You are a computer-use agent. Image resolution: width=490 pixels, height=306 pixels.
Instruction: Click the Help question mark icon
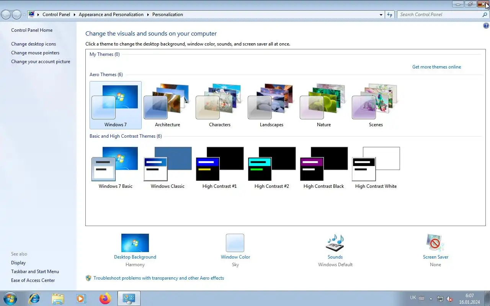pyautogui.click(x=486, y=26)
